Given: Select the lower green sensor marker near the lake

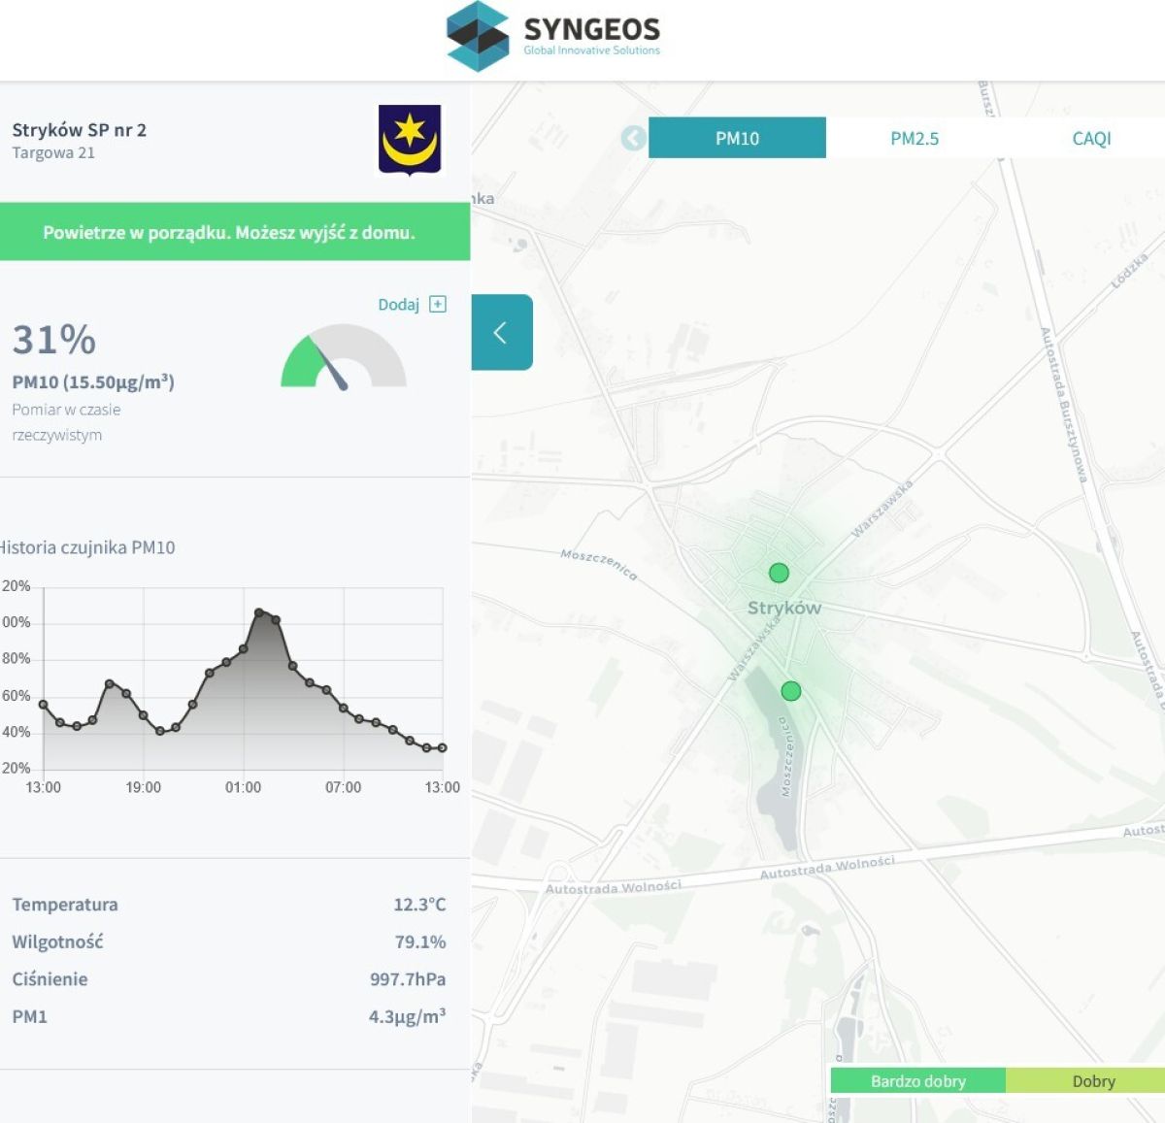Looking at the screenshot, I should click(791, 691).
